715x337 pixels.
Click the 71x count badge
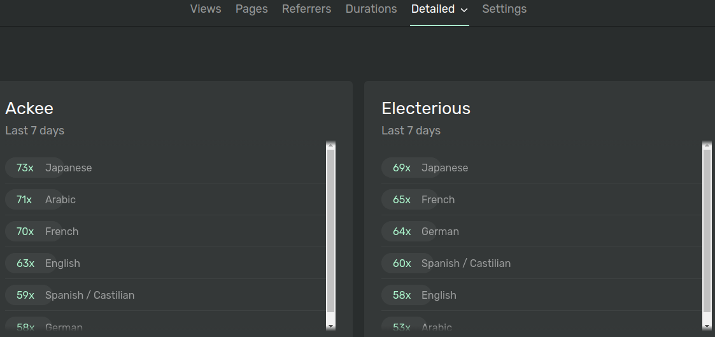tap(24, 199)
